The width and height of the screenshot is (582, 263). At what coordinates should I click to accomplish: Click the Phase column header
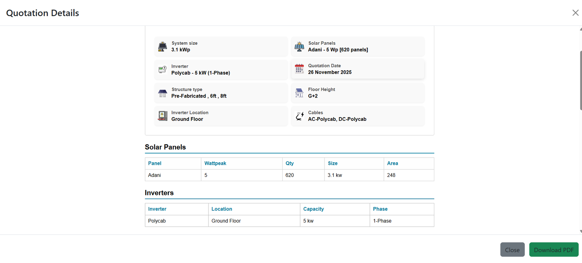pos(380,209)
